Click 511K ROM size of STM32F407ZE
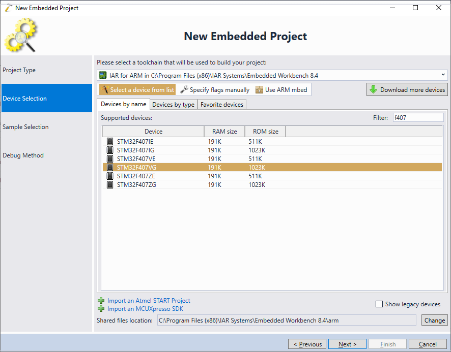Viewport: 451px width, 352px height. (255, 176)
